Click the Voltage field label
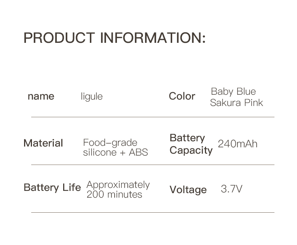Screen dimensions: 297x245 click(188, 189)
